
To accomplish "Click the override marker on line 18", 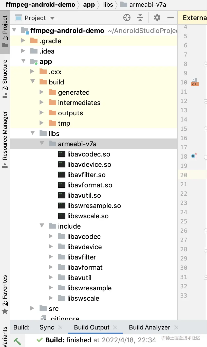I will pos(194,156).
